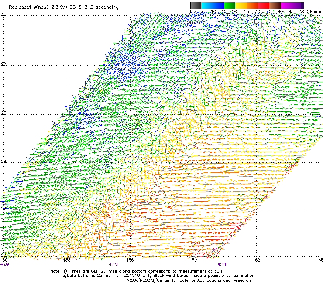Image resolution: width=323 pixels, height=283 pixels.
Task: Click the note line 'Times are GMT'
Action: click(84, 271)
